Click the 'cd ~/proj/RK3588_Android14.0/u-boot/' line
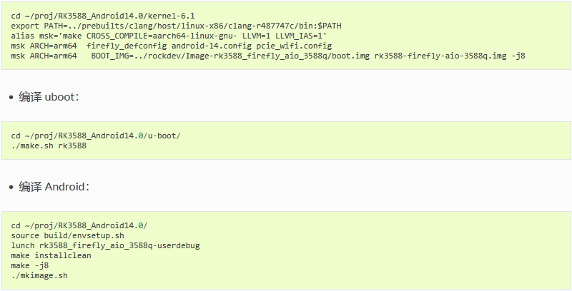The height and width of the screenshot is (291, 572). click(96, 136)
